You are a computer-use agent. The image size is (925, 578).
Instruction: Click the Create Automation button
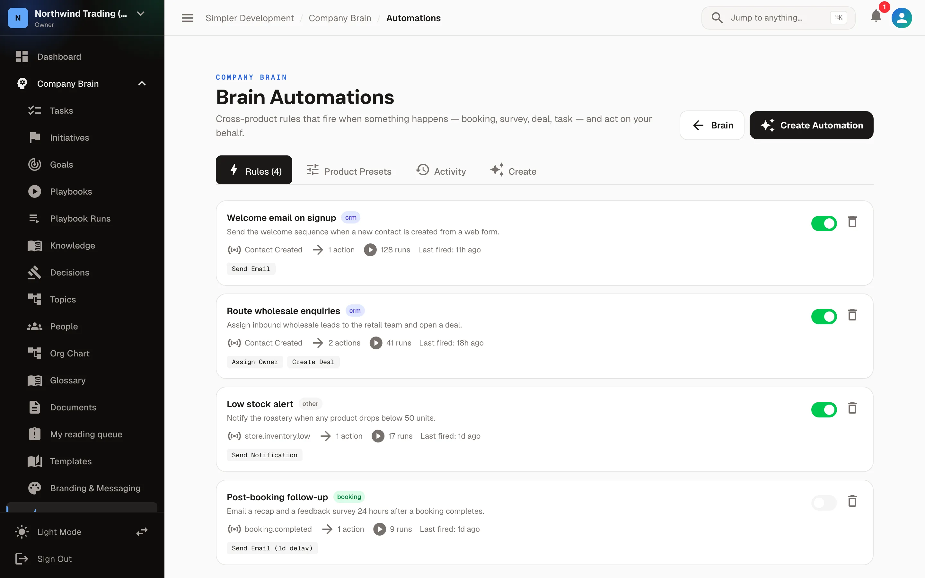(811, 125)
